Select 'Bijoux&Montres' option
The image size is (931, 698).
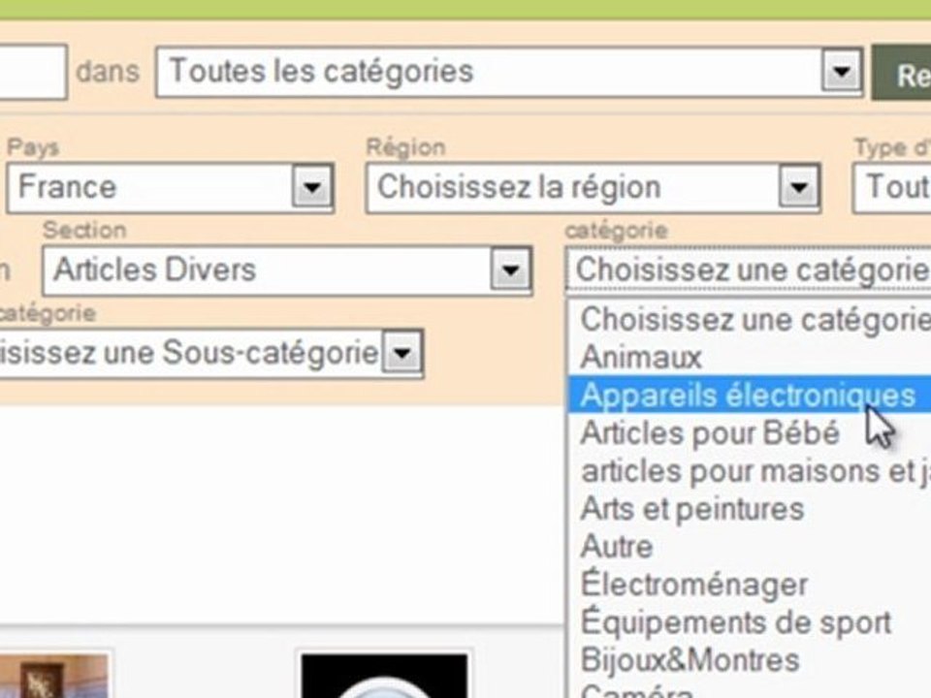click(x=750, y=660)
